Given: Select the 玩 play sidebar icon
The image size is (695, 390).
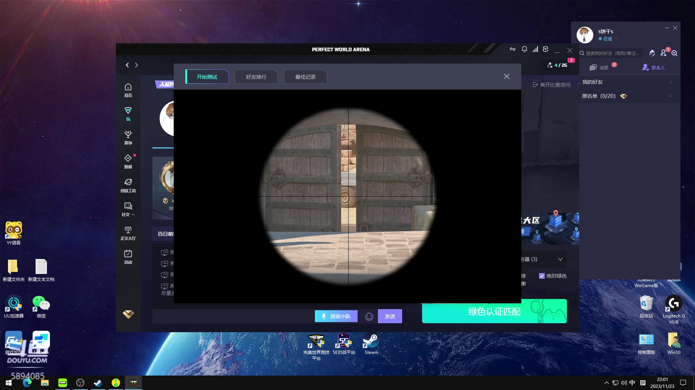Looking at the screenshot, I should (x=128, y=114).
